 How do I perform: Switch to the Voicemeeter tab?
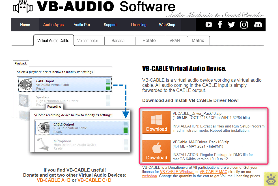tap(89, 41)
